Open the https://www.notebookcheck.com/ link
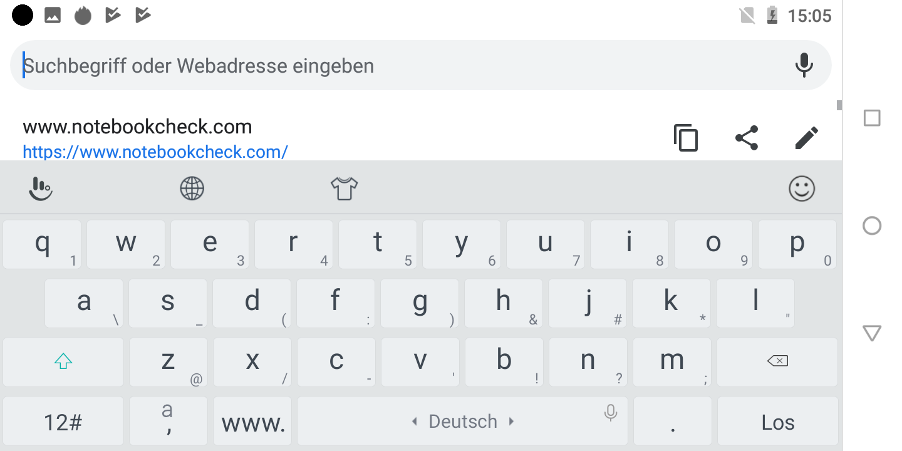This screenshot has height=451, width=902. (155, 152)
